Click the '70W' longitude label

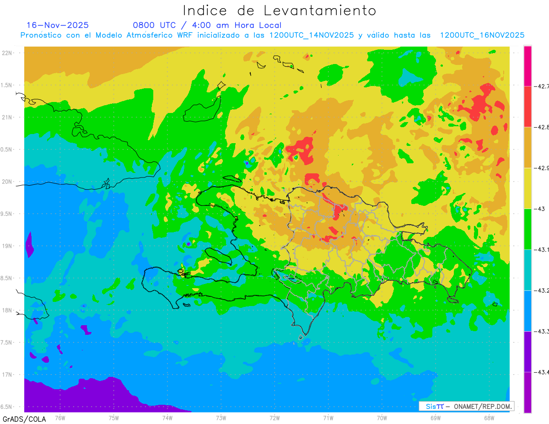382,418
